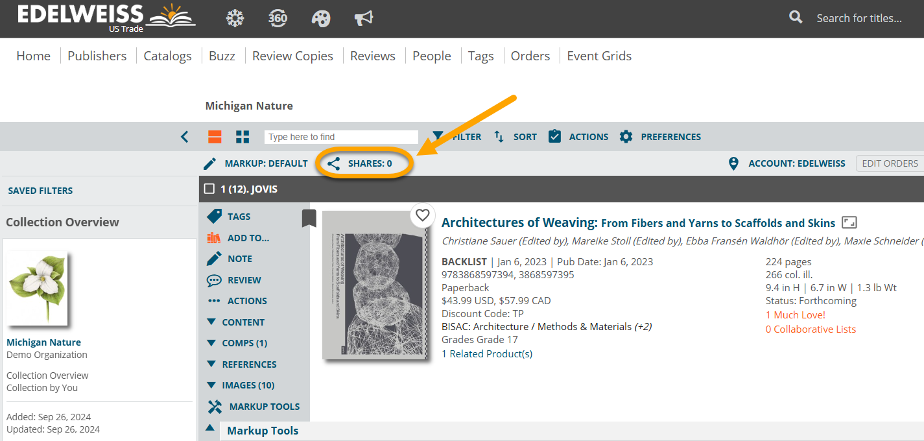Add a Note to the title
The height and width of the screenshot is (441, 924).
[230, 259]
